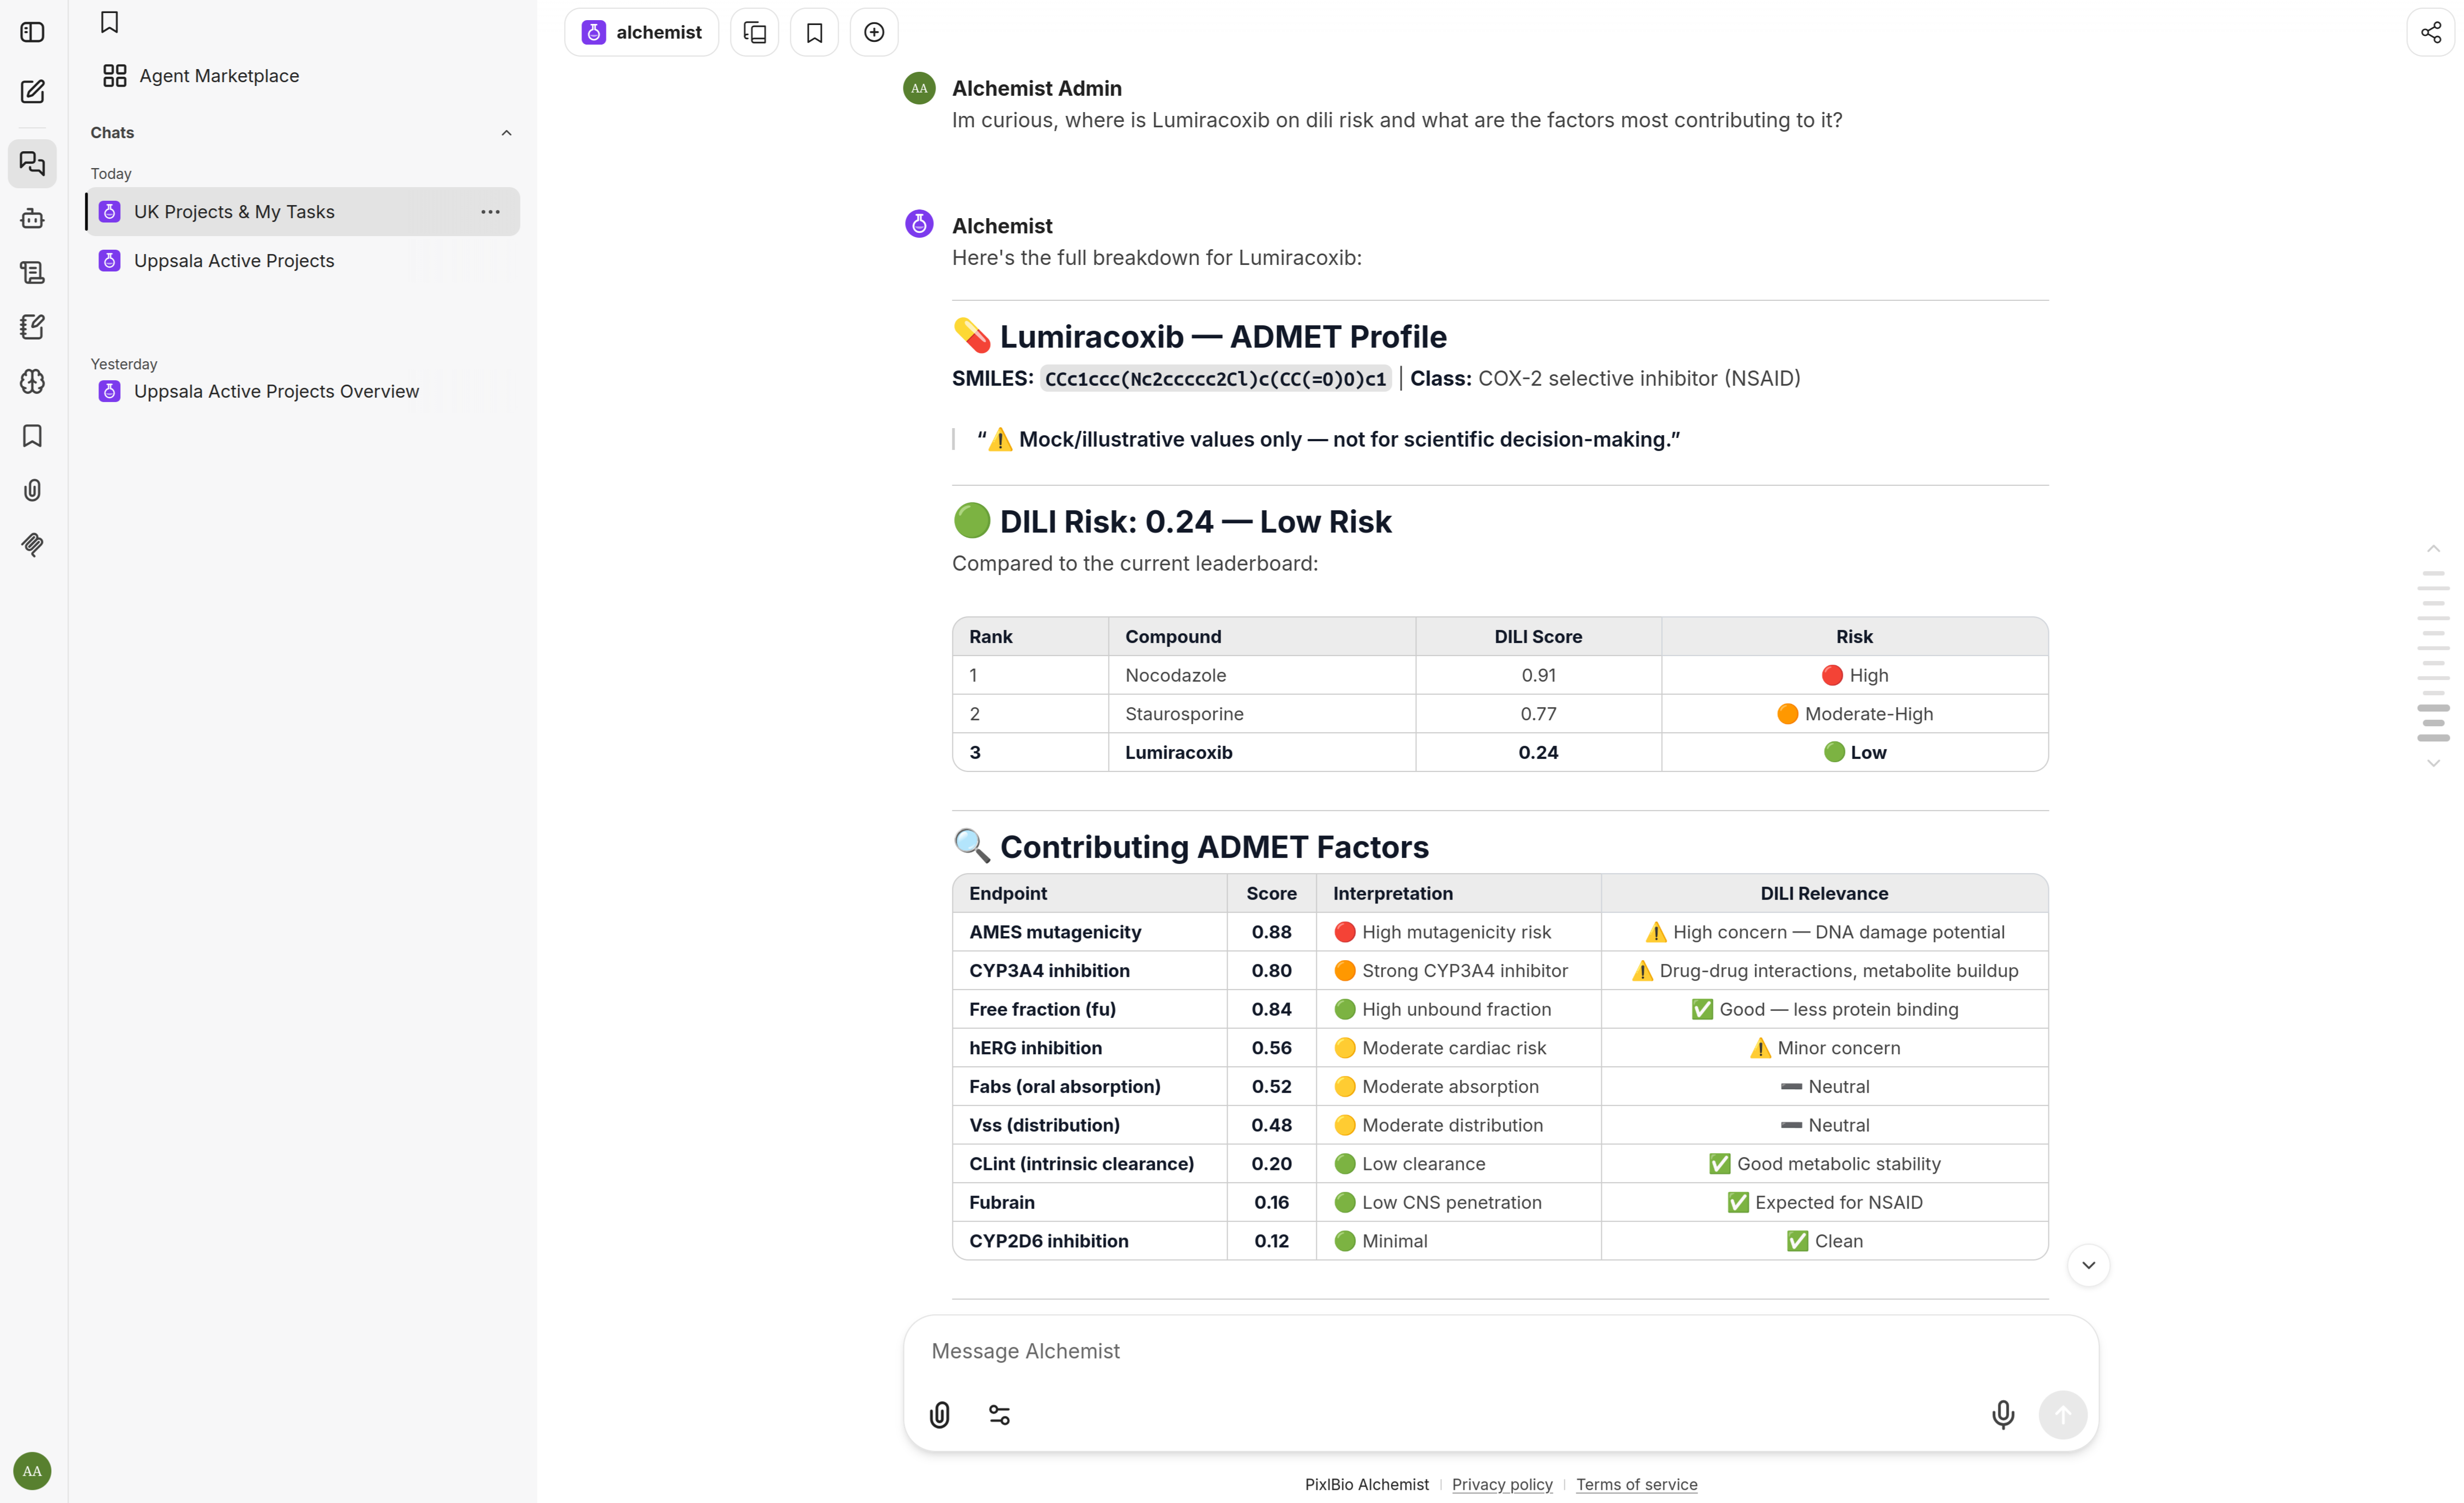Click the 0.88 AMES score
This screenshot has height=1503, width=2464.
click(1271, 932)
